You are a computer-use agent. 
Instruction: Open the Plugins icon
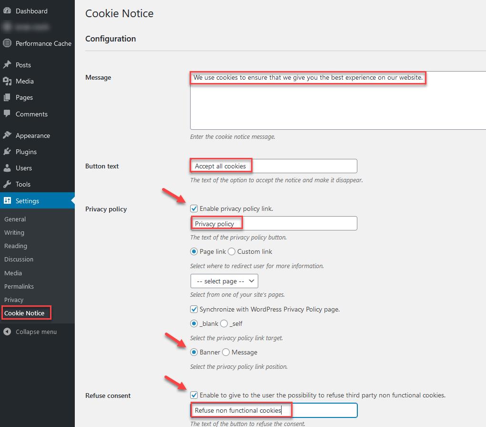coord(7,151)
